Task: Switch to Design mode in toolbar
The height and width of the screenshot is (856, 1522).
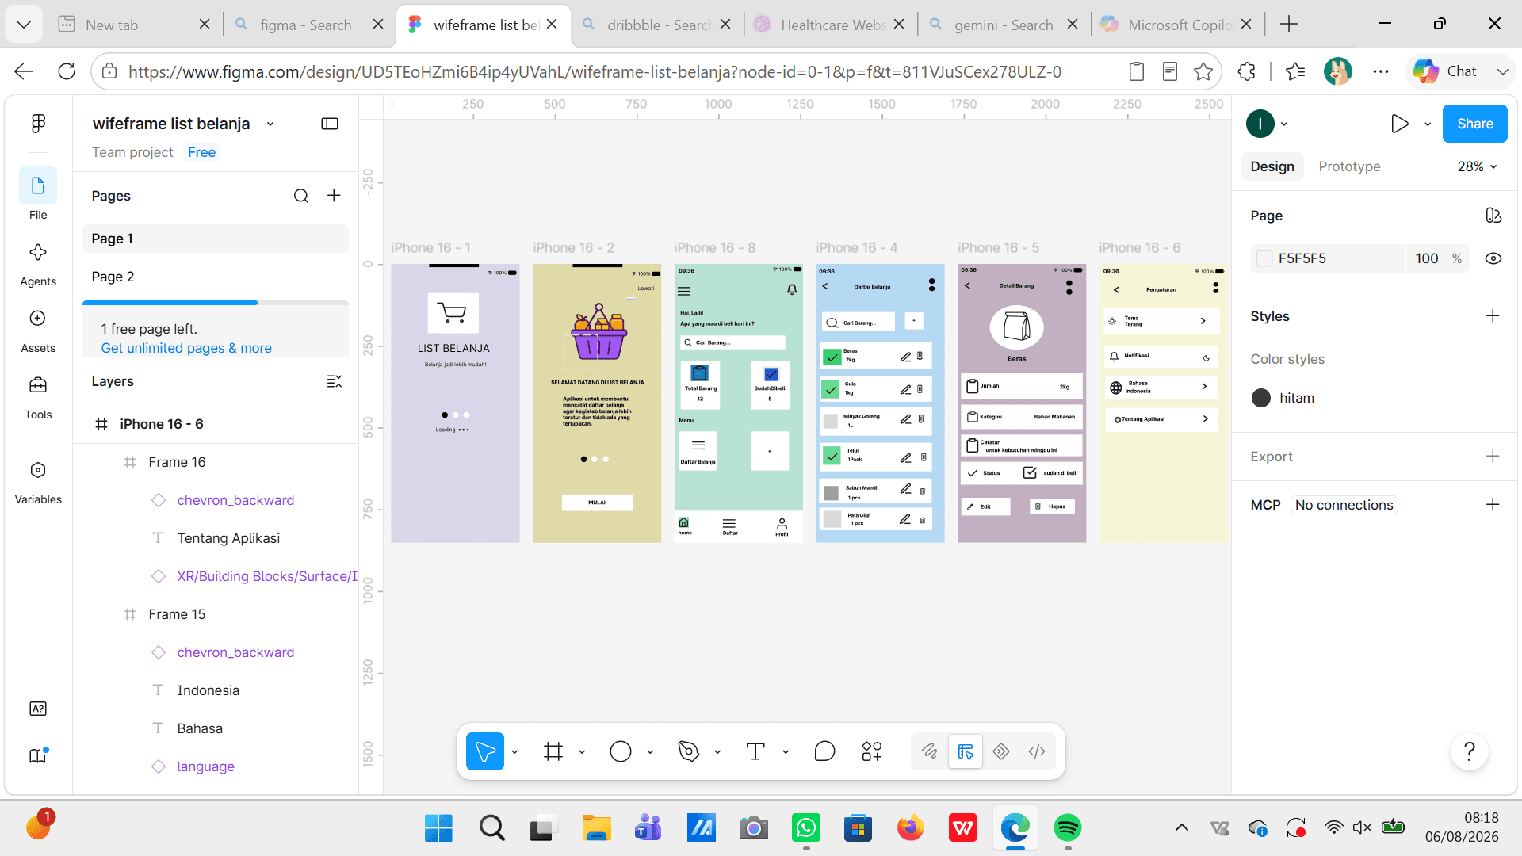Action: tap(966, 751)
